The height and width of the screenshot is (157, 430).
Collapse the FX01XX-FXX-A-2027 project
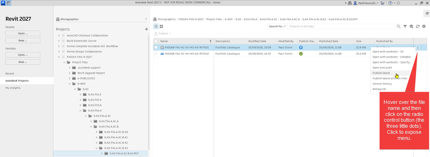click(x=58, y=57)
